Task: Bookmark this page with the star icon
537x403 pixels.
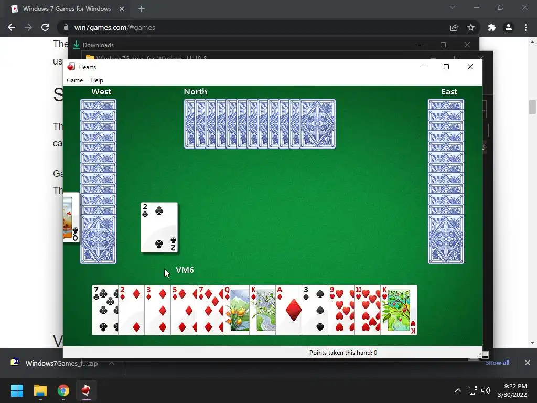Action: (x=471, y=27)
